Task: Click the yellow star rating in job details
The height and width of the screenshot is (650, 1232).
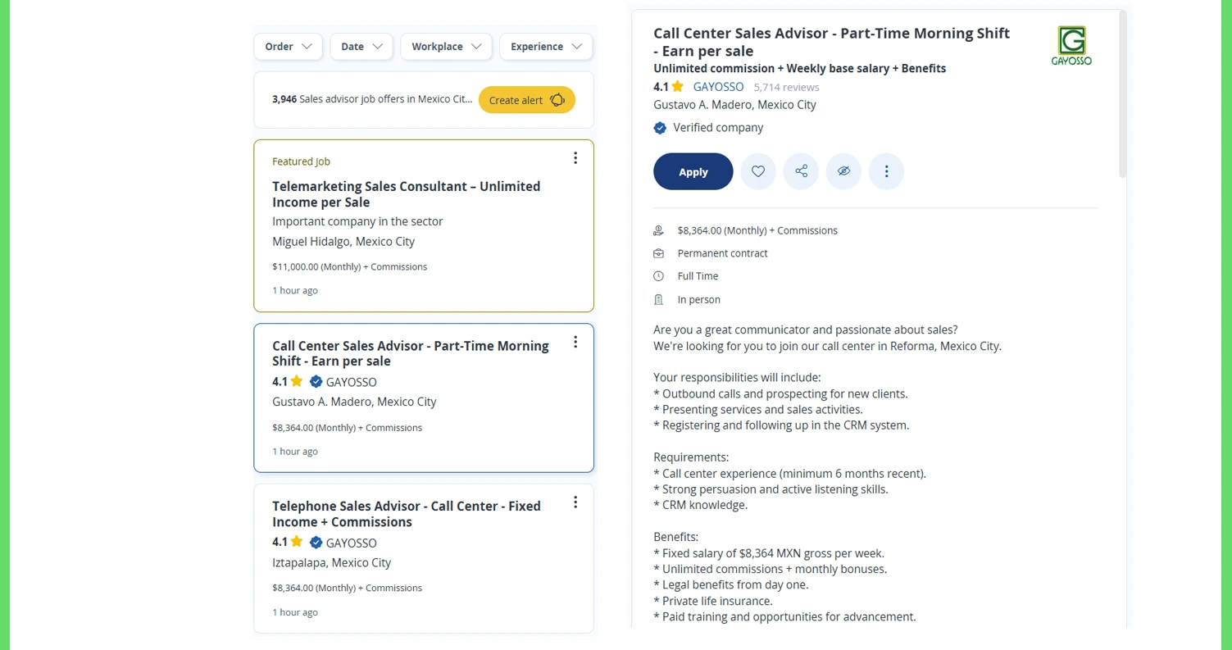Action: pos(677,87)
